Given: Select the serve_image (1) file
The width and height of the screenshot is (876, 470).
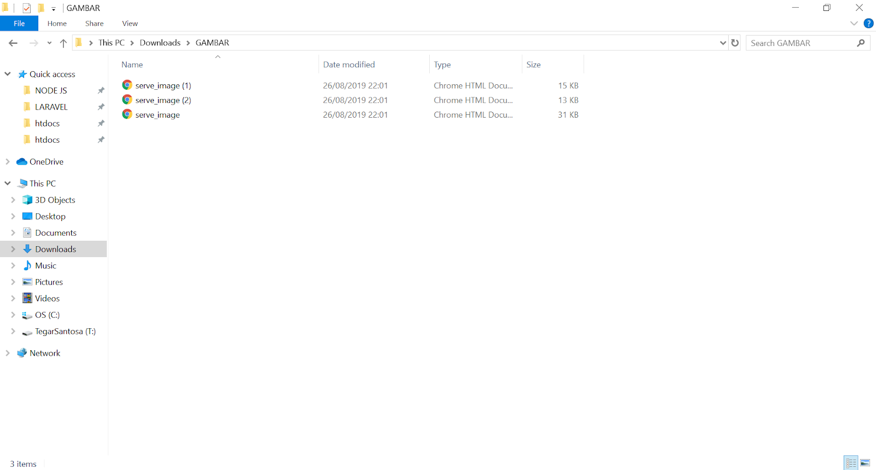Looking at the screenshot, I should pyautogui.click(x=163, y=85).
